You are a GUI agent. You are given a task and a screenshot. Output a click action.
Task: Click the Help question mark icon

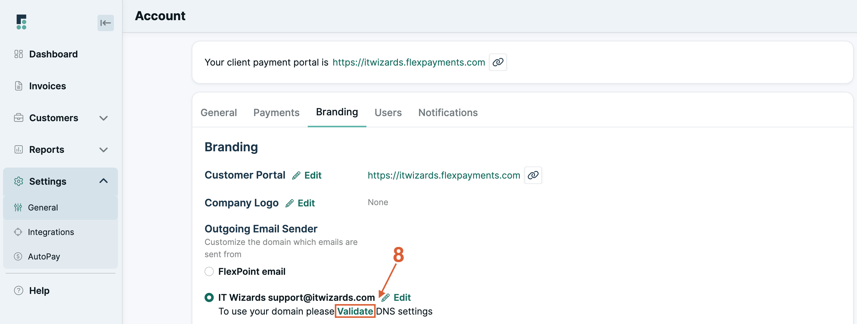click(18, 290)
